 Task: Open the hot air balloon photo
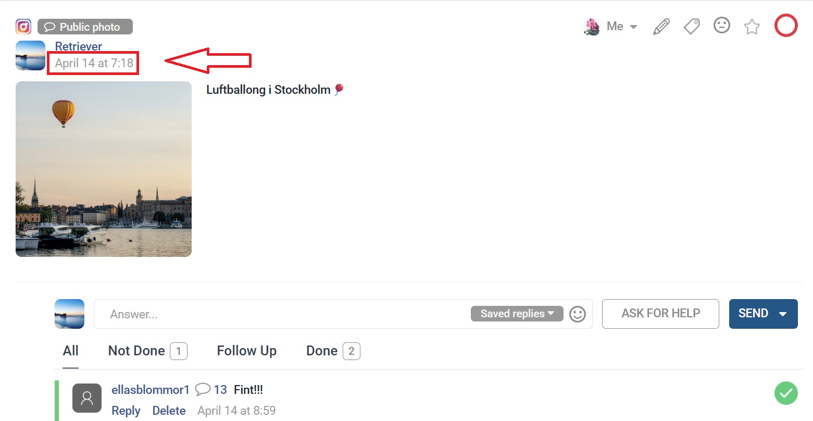coord(104,169)
